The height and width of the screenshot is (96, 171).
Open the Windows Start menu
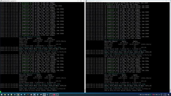[x=2, y=95]
